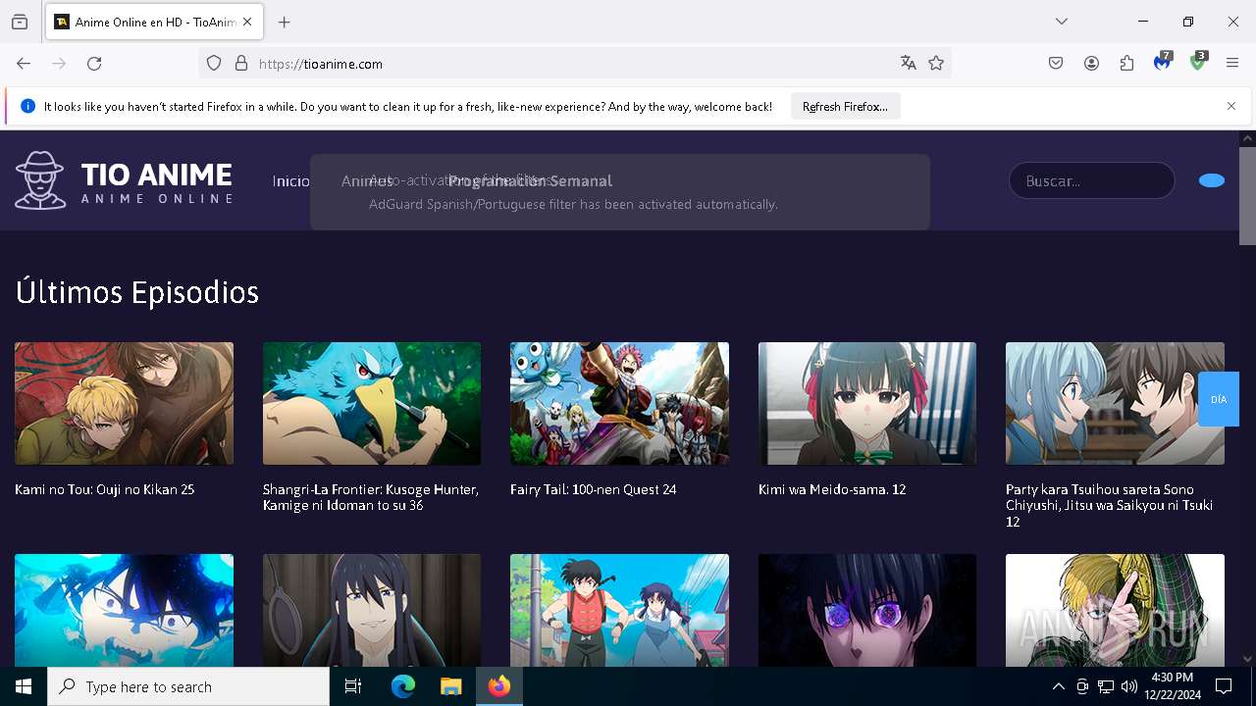
Task: Open Shangri-La Frontier episode 36 title link
Action: click(x=371, y=497)
